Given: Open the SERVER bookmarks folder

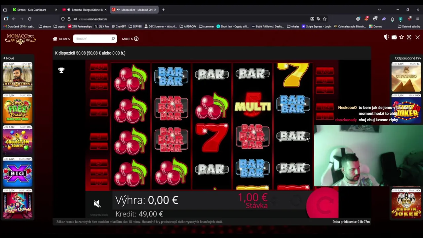Looking at the screenshot, I should (x=135, y=26).
